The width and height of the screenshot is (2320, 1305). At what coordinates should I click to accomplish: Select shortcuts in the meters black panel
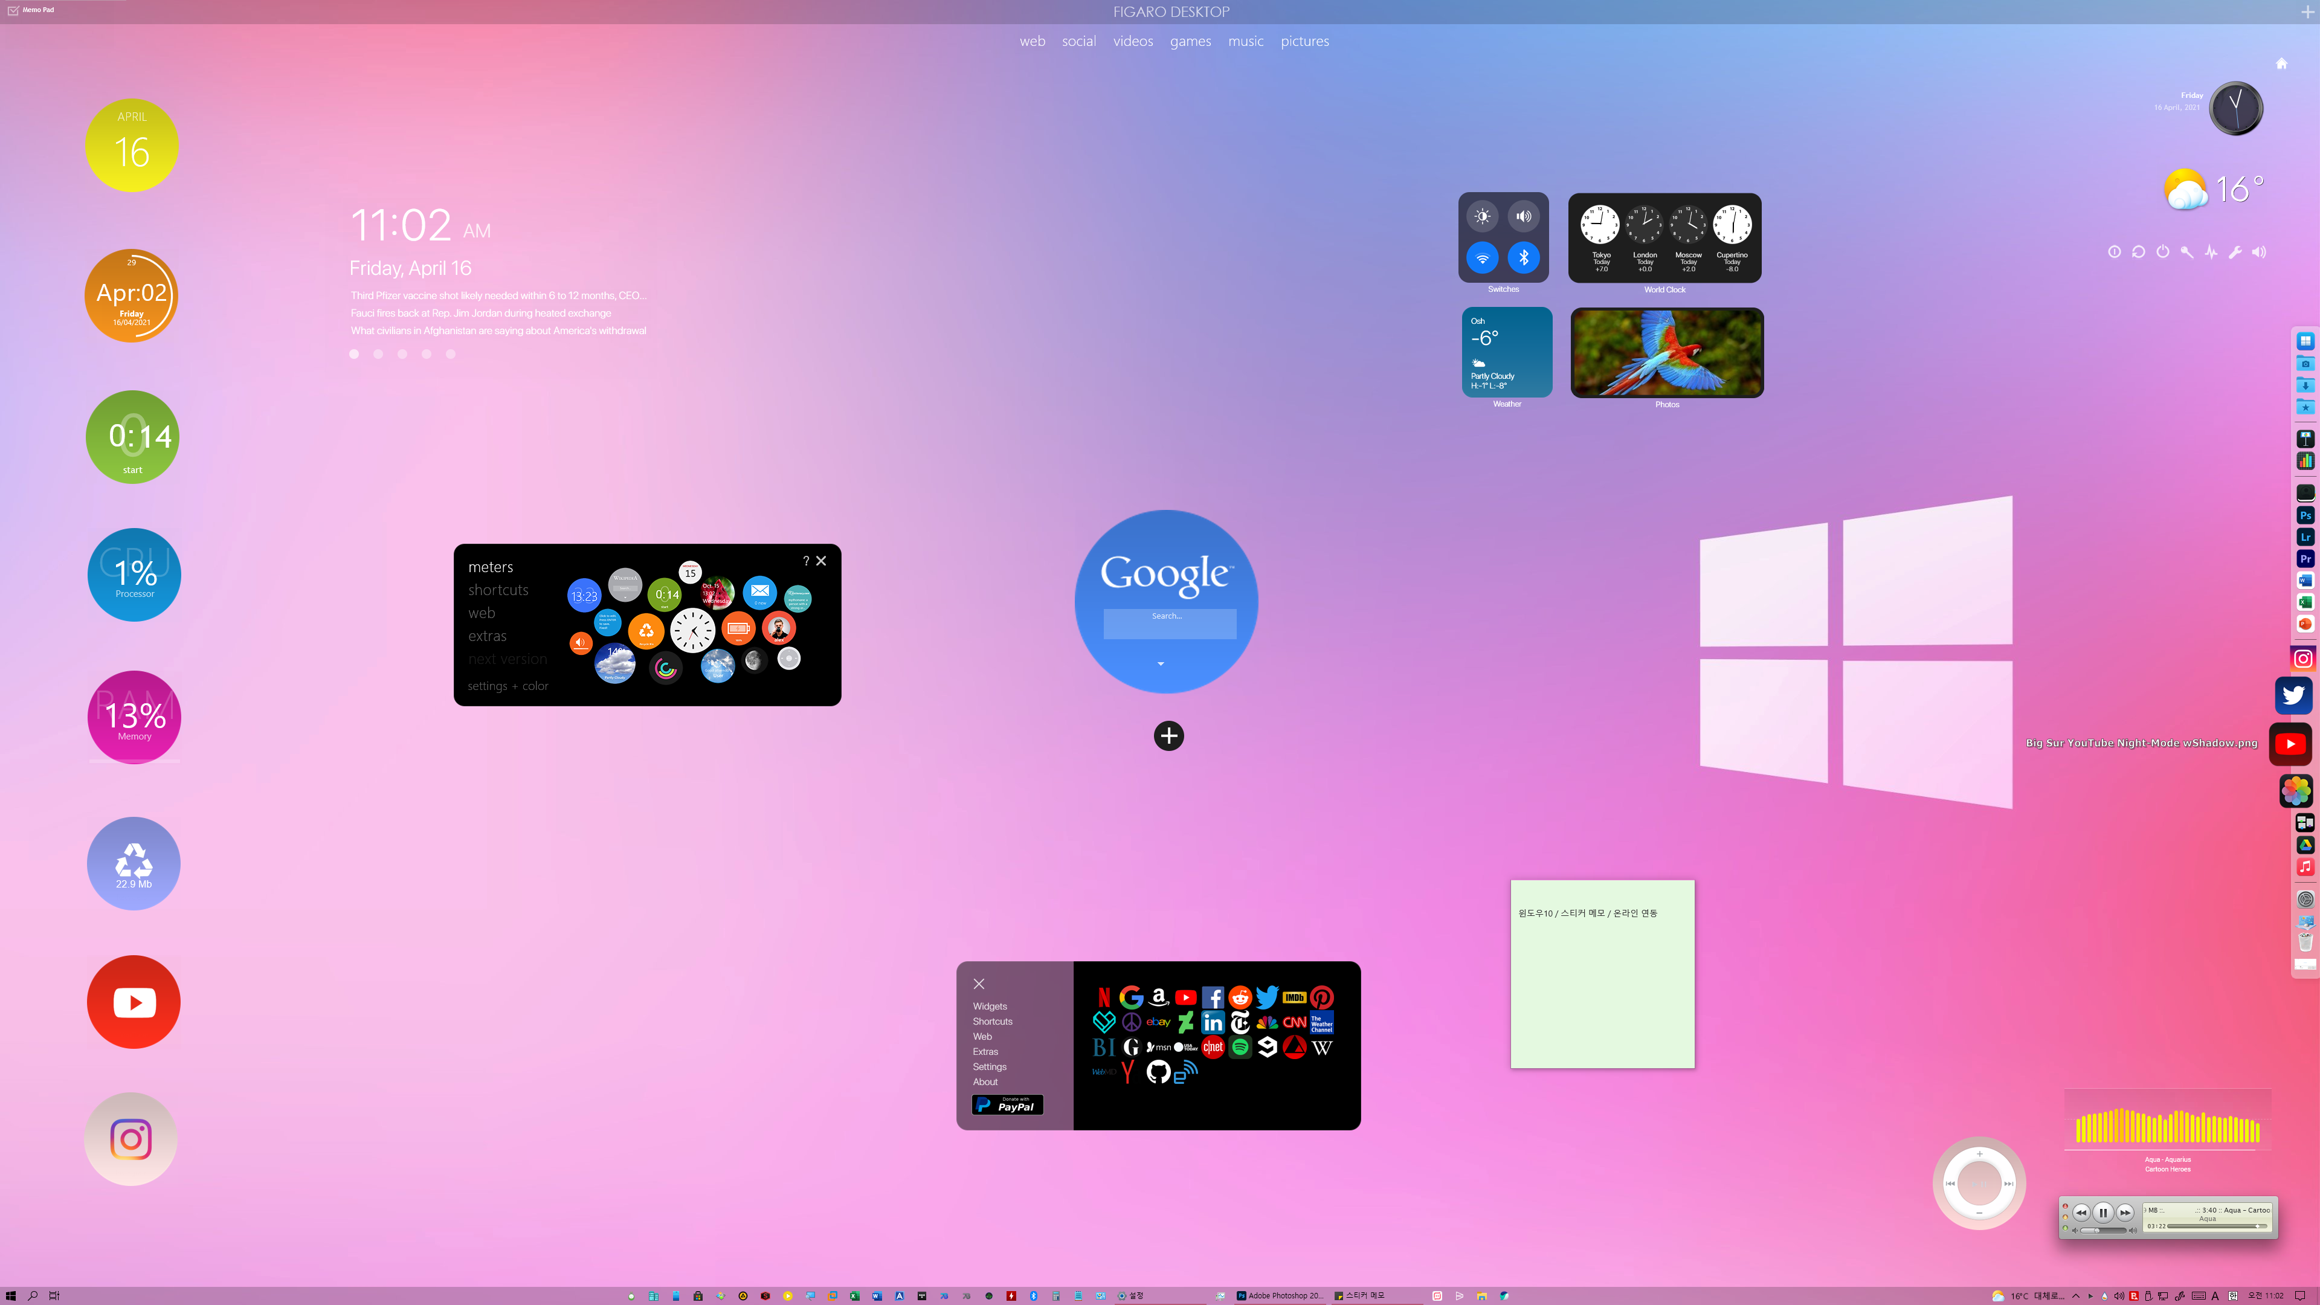click(x=498, y=590)
